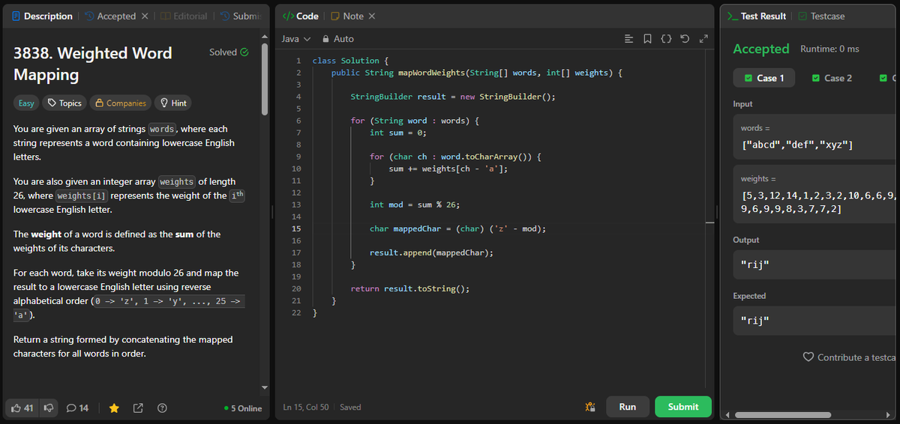Screen dimensions: 900x424
Task: Reset code with the undo arrow icon
Action: pos(684,38)
